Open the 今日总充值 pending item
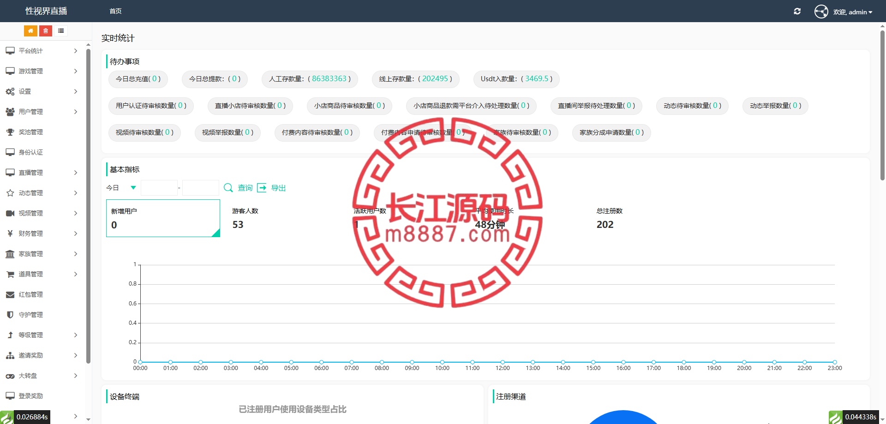This screenshot has width=886, height=424. tap(138, 79)
